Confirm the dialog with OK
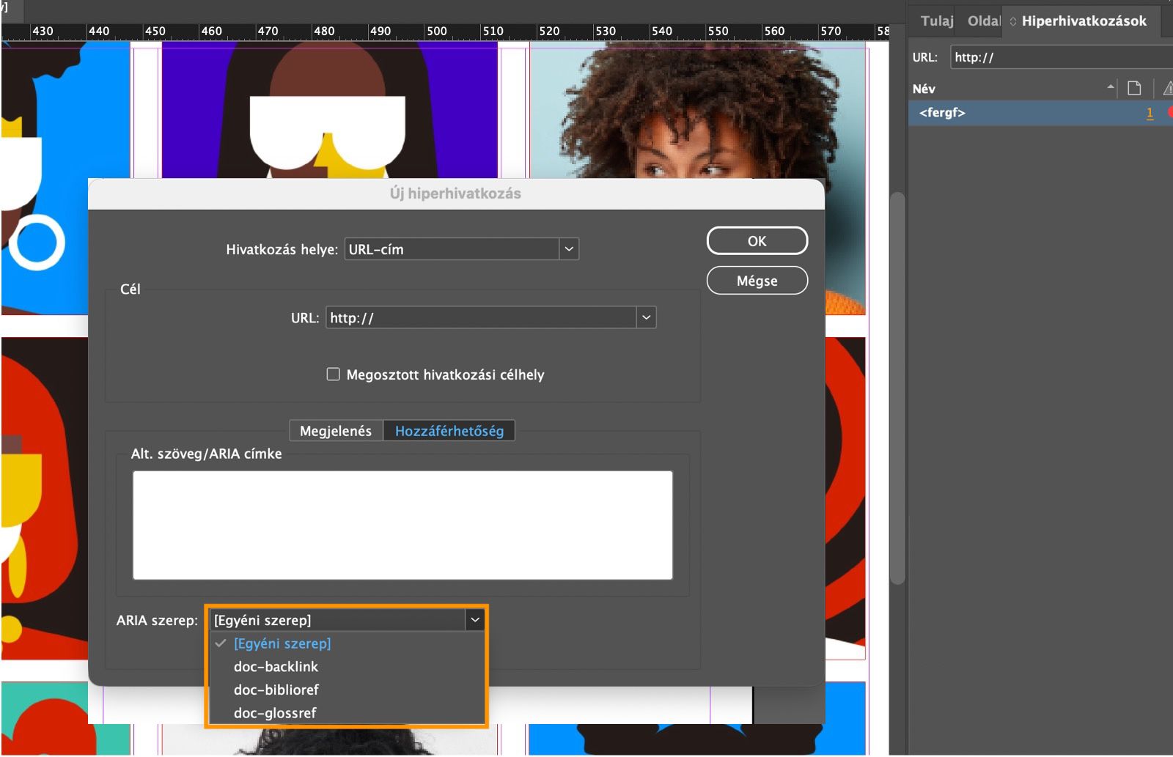 [757, 241]
